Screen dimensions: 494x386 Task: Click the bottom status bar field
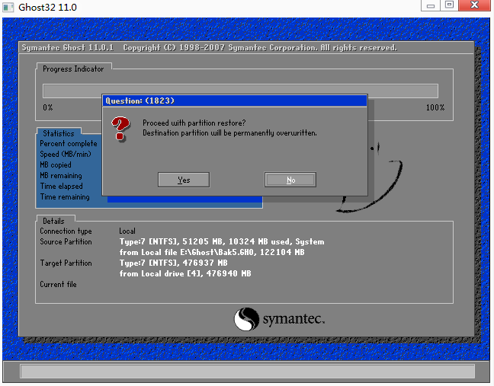point(248,372)
